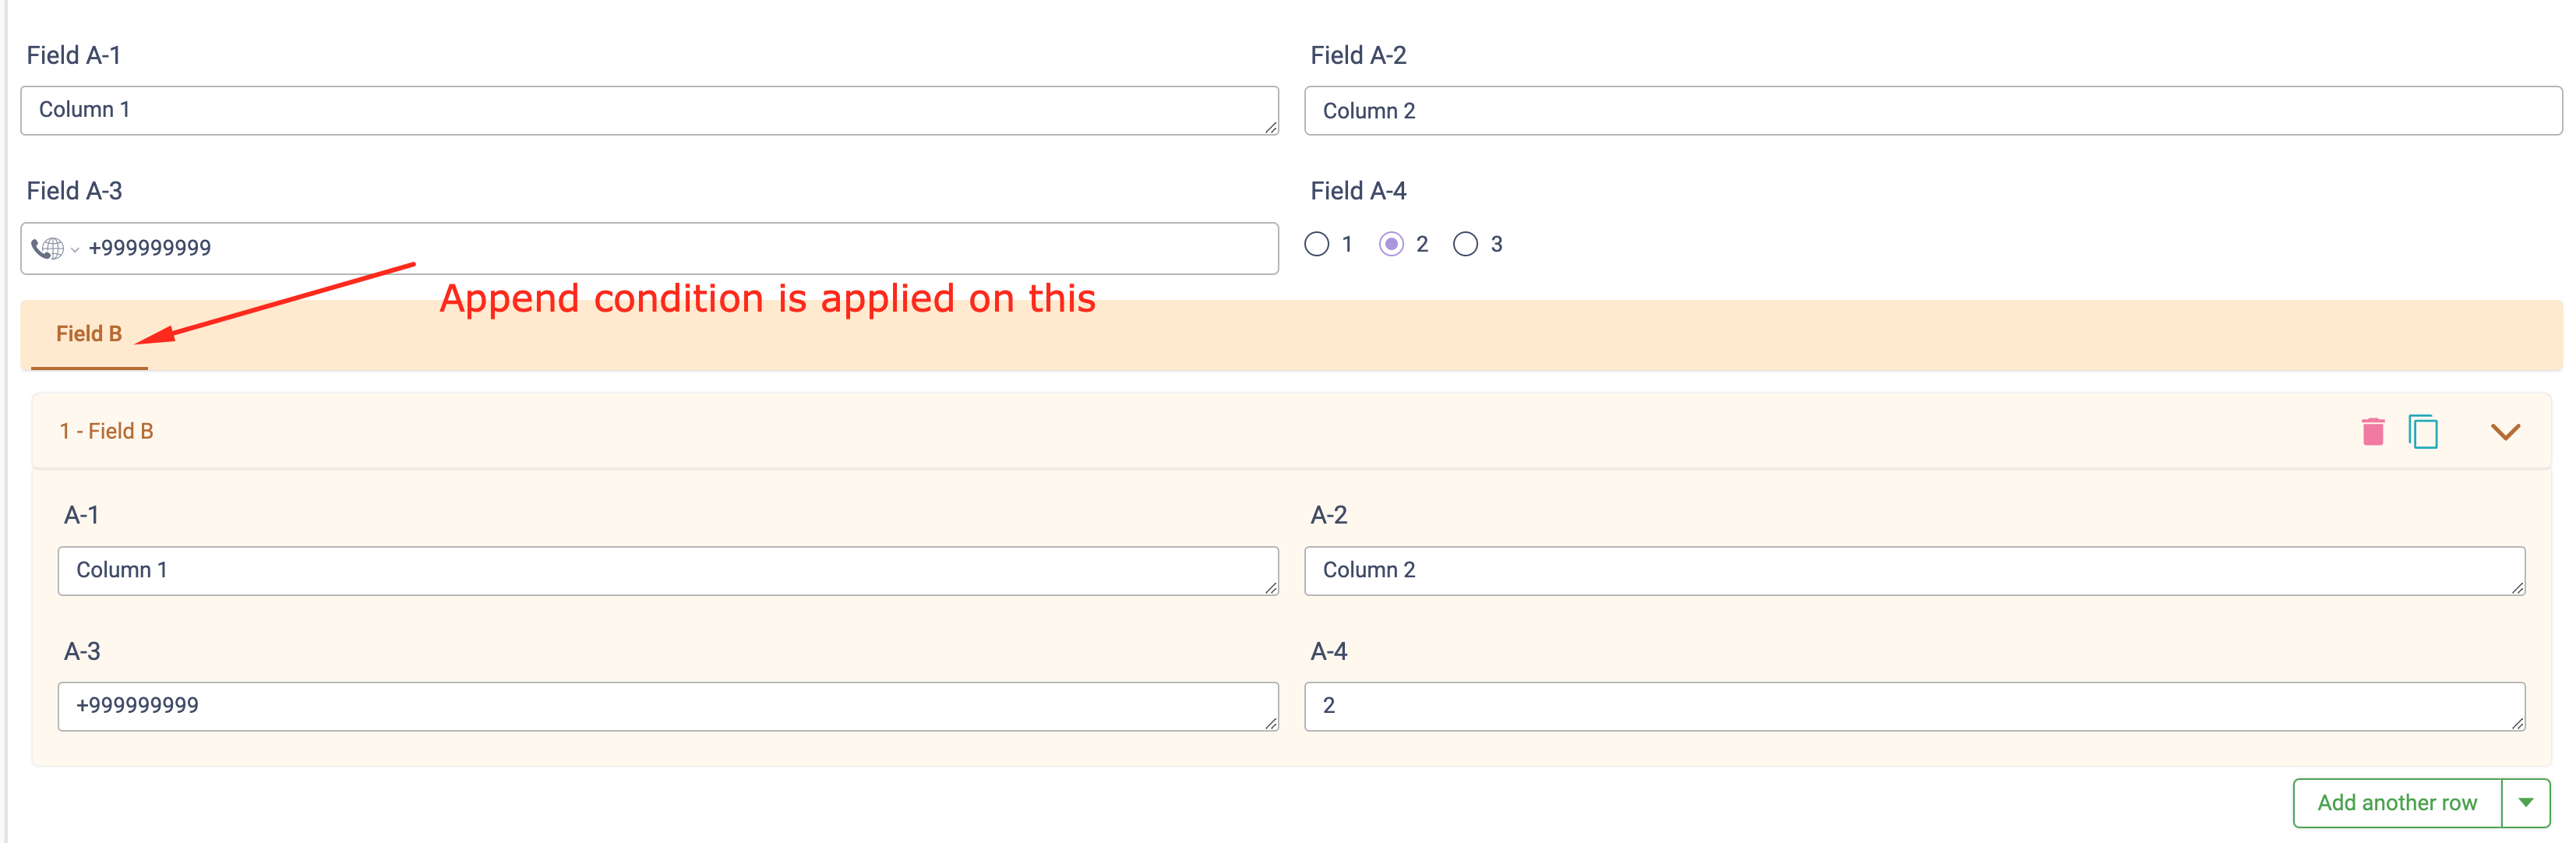Open the Add another row dropdown arrow
The width and height of the screenshot is (2576, 843).
2526,803
